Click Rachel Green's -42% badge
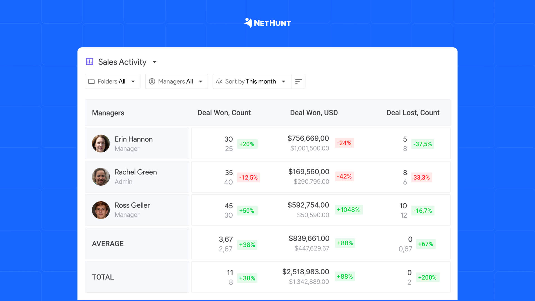The image size is (535, 301). (x=344, y=176)
